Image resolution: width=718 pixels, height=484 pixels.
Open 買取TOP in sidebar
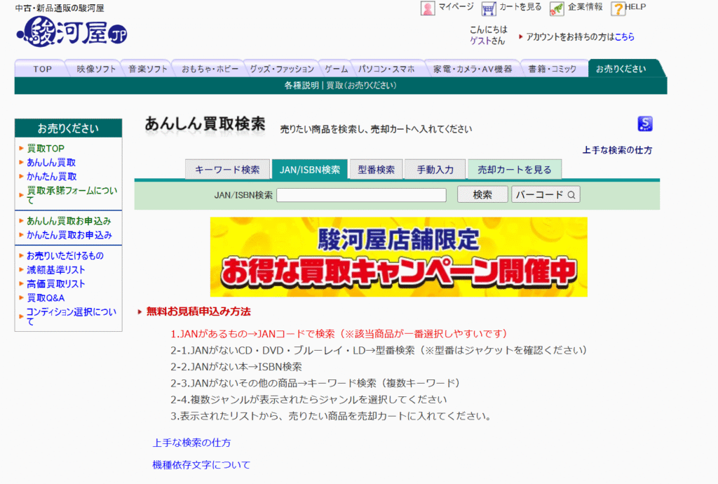coord(46,149)
